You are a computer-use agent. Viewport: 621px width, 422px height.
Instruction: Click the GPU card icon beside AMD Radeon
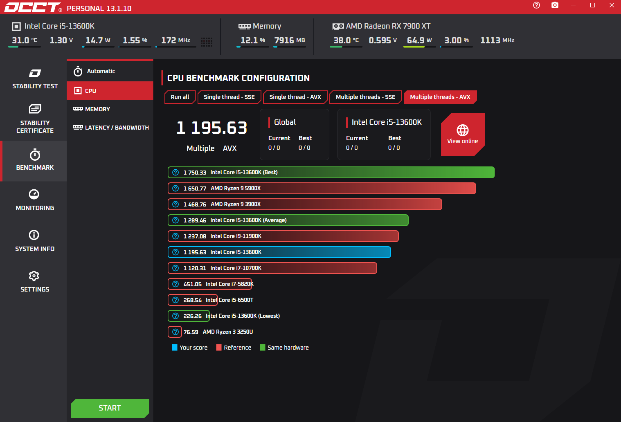point(338,26)
